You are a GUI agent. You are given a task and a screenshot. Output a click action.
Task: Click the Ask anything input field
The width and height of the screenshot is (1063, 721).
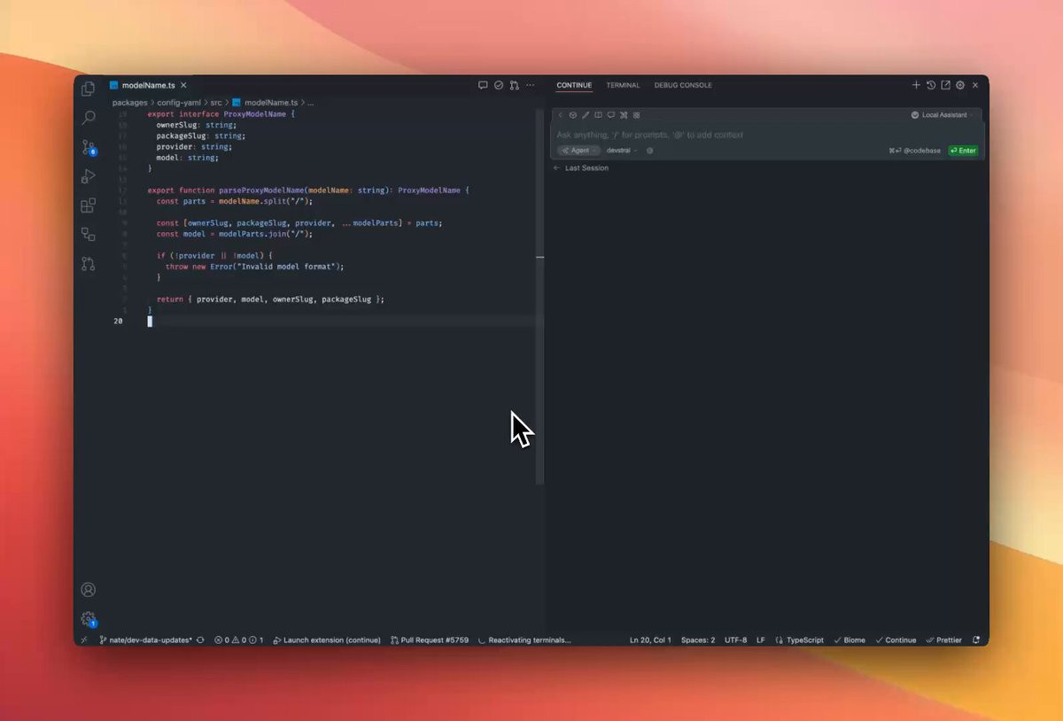[x=765, y=135]
